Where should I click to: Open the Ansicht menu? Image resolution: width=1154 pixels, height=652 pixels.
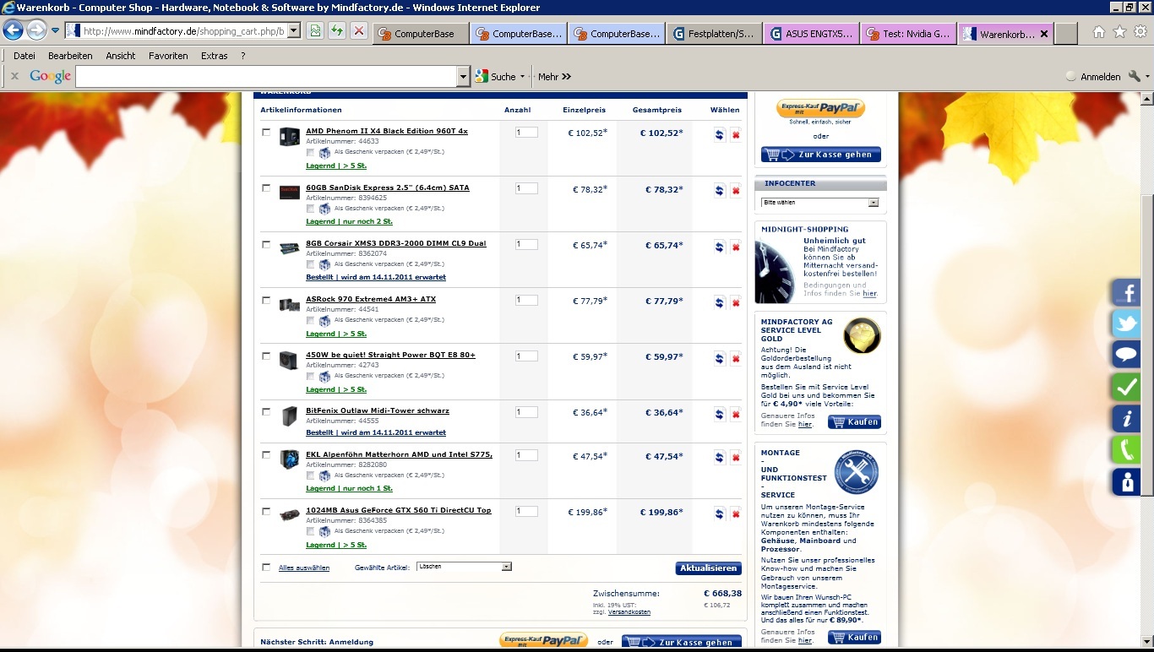click(121, 56)
